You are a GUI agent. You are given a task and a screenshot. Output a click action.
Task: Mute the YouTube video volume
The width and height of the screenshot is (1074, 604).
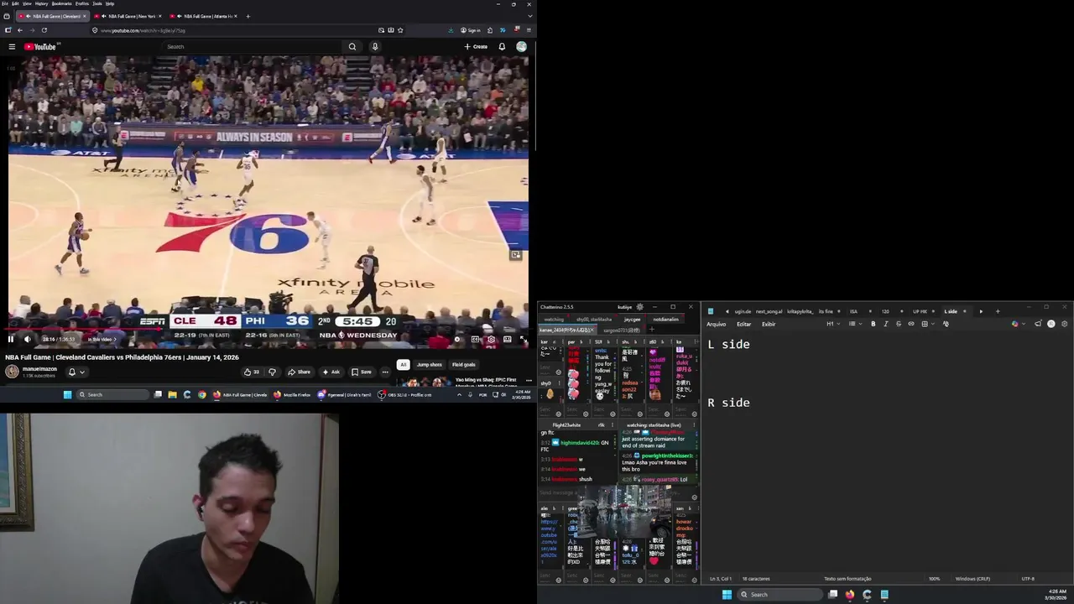27,339
